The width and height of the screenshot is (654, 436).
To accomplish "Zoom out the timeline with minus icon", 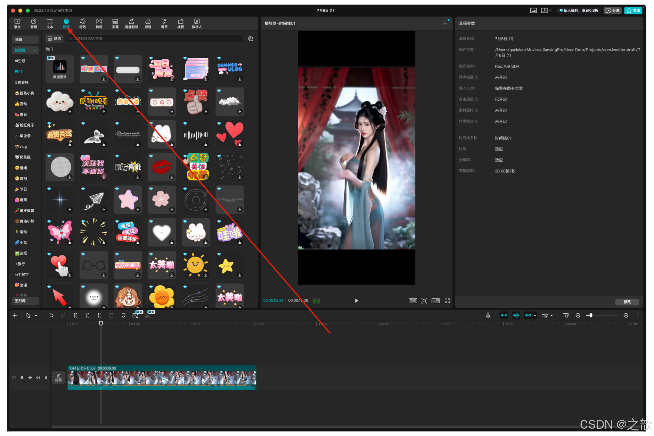I will click(x=578, y=315).
